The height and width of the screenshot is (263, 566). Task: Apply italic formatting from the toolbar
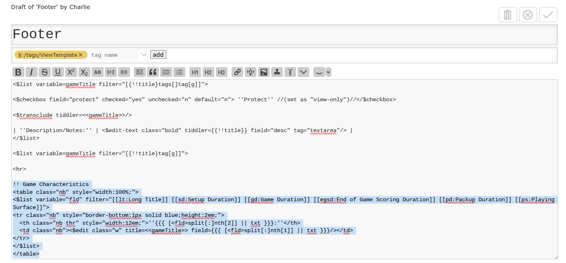(x=31, y=72)
